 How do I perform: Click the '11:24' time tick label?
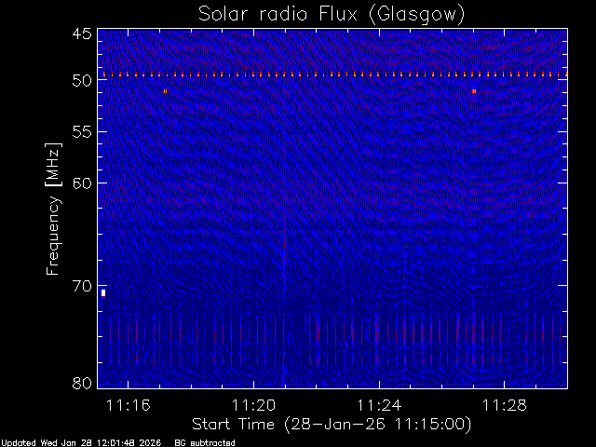click(x=379, y=405)
